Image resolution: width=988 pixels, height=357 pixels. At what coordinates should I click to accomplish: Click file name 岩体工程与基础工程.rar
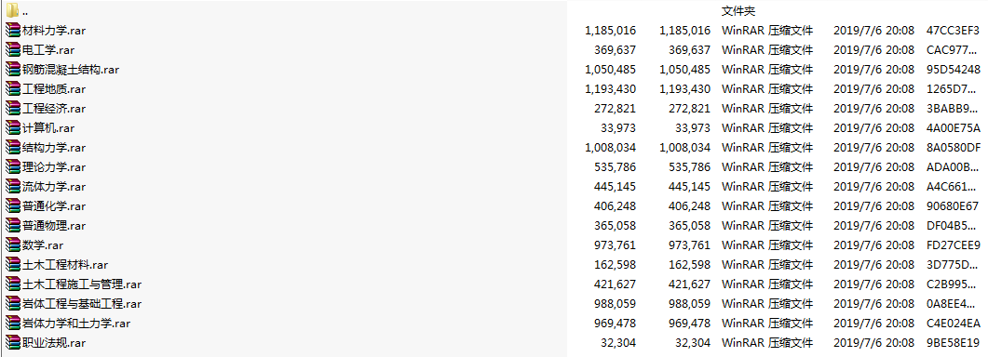[x=82, y=303]
